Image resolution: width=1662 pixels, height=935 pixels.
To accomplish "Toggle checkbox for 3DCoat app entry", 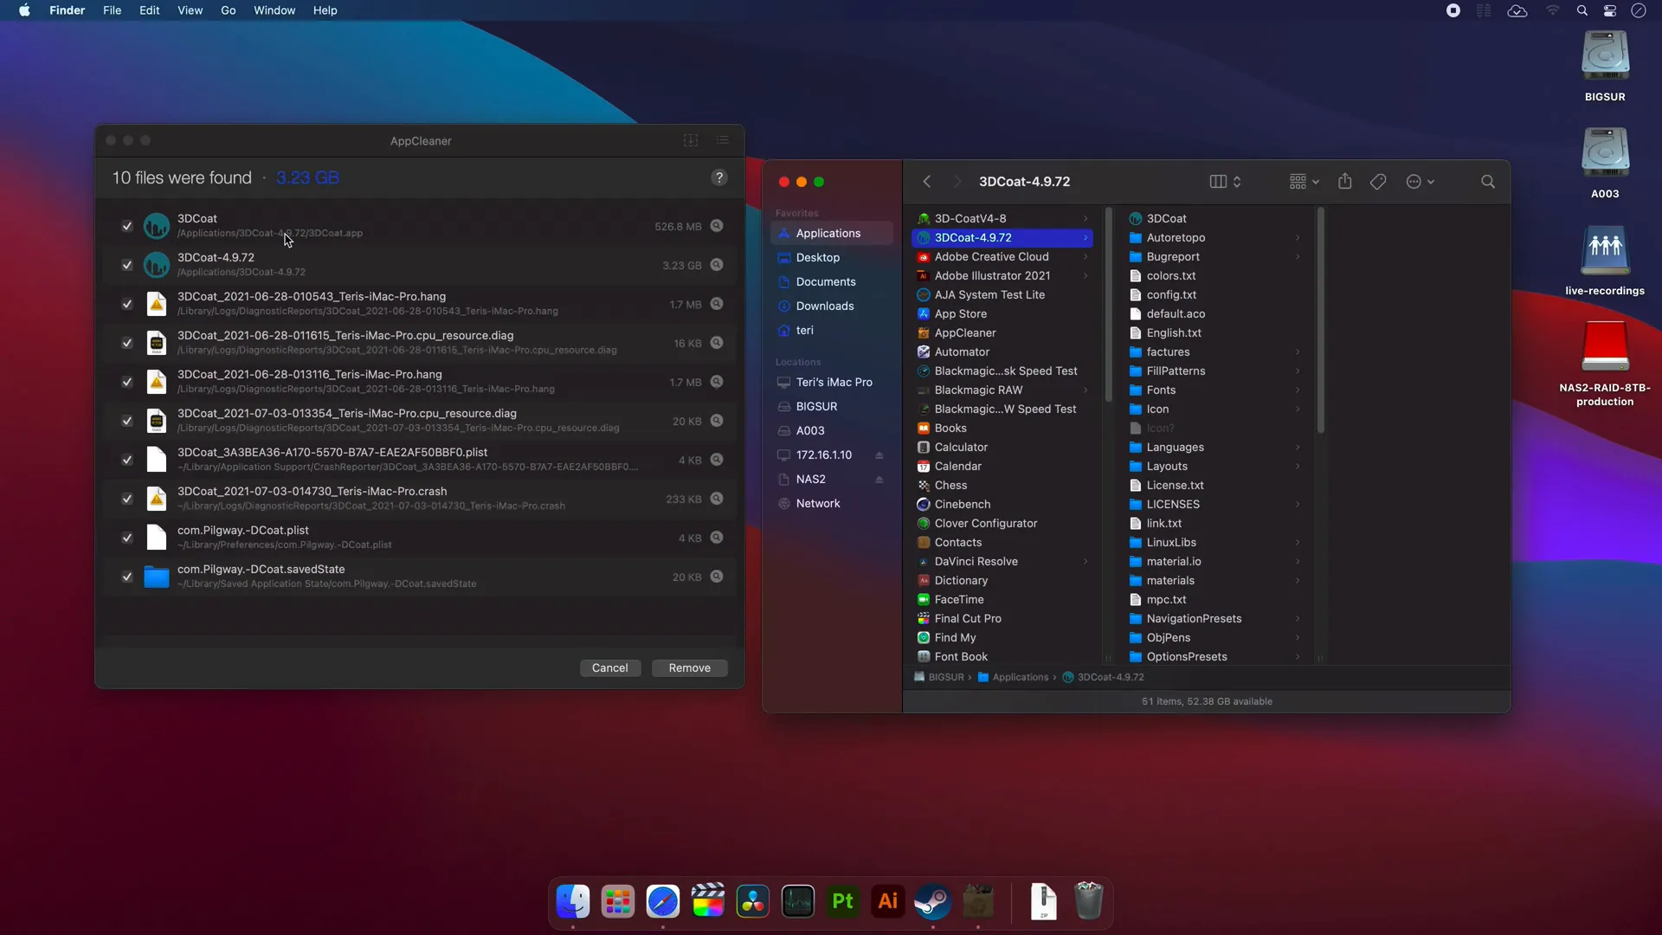I will (126, 226).
